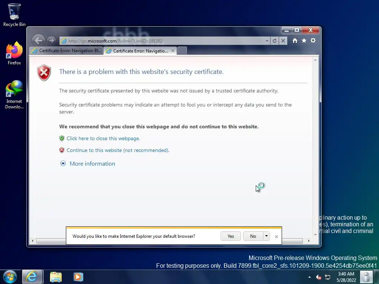
Task: Click the user avatar icon in taskbar
Action: 366,277
